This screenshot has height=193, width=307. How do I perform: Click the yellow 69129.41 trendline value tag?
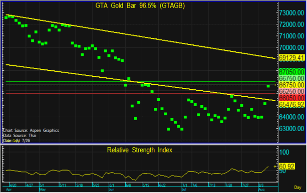pos(291,58)
